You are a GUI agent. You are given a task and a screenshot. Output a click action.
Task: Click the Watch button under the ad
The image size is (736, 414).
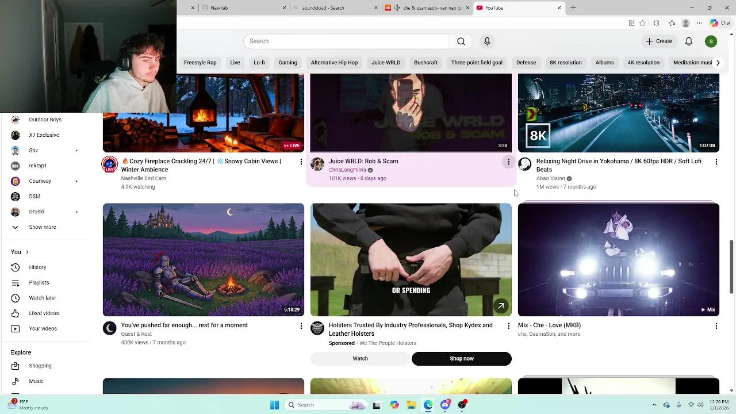point(360,359)
